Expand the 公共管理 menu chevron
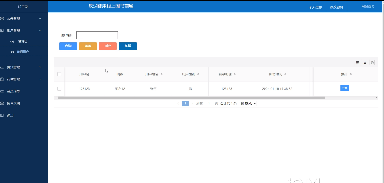This screenshot has width=384, height=183. click(40, 18)
